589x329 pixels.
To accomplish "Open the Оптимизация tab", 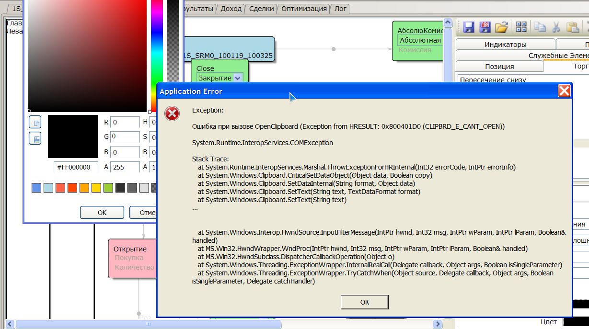I will (x=304, y=9).
